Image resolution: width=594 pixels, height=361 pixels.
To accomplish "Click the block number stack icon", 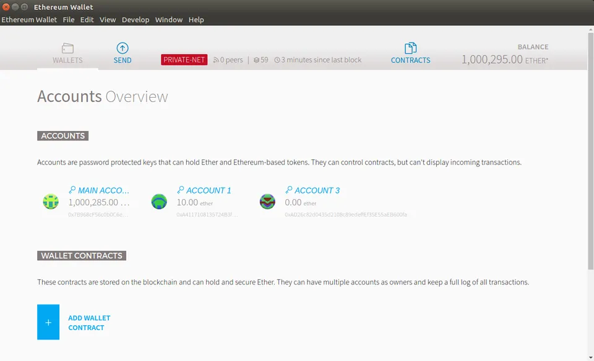I will pyautogui.click(x=256, y=60).
